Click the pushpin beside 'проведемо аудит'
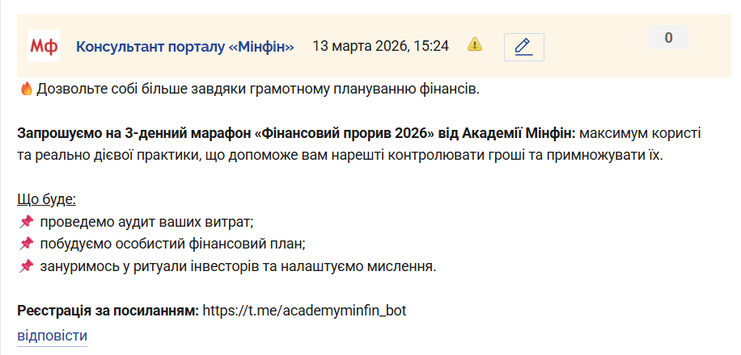This screenshot has height=355, width=741. [x=26, y=221]
